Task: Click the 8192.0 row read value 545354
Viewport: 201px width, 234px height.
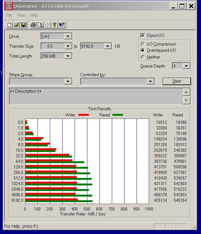Action: [180, 200]
